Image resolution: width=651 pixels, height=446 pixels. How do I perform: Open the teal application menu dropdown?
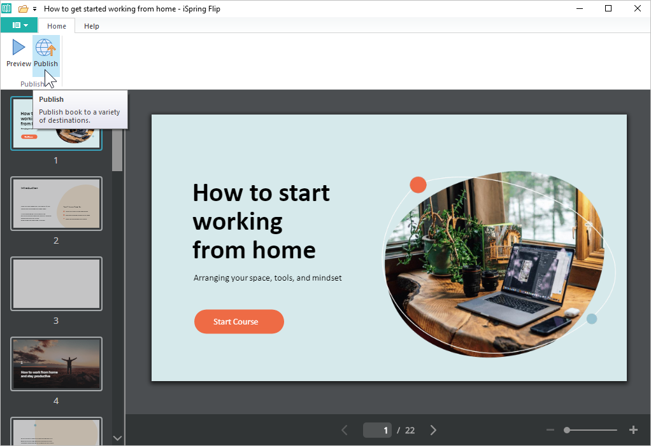pyautogui.click(x=19, y=25)
